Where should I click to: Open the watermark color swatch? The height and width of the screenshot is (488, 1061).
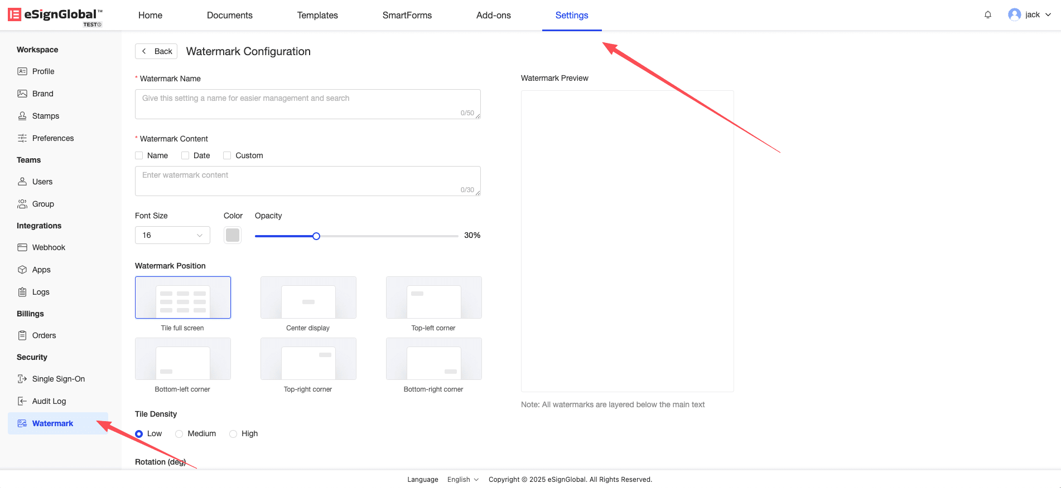click(x=233, y=235)
